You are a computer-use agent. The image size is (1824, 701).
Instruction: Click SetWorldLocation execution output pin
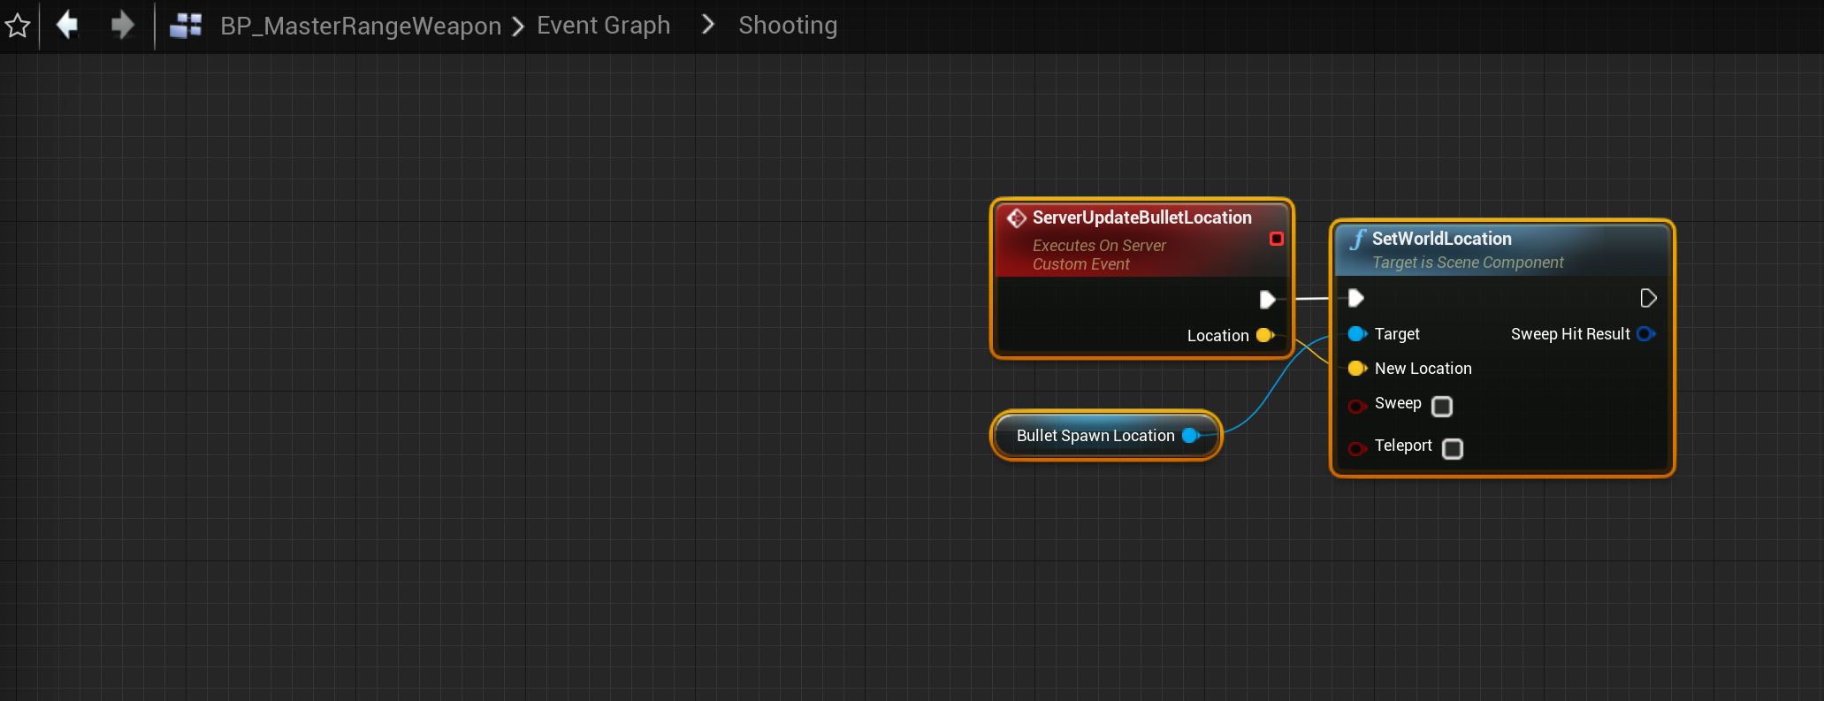pos(1648,298)
